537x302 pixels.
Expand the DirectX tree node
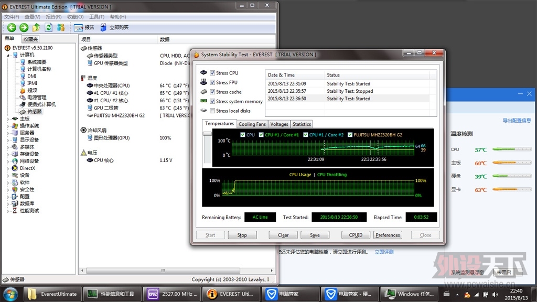click(x=8, y=168)
